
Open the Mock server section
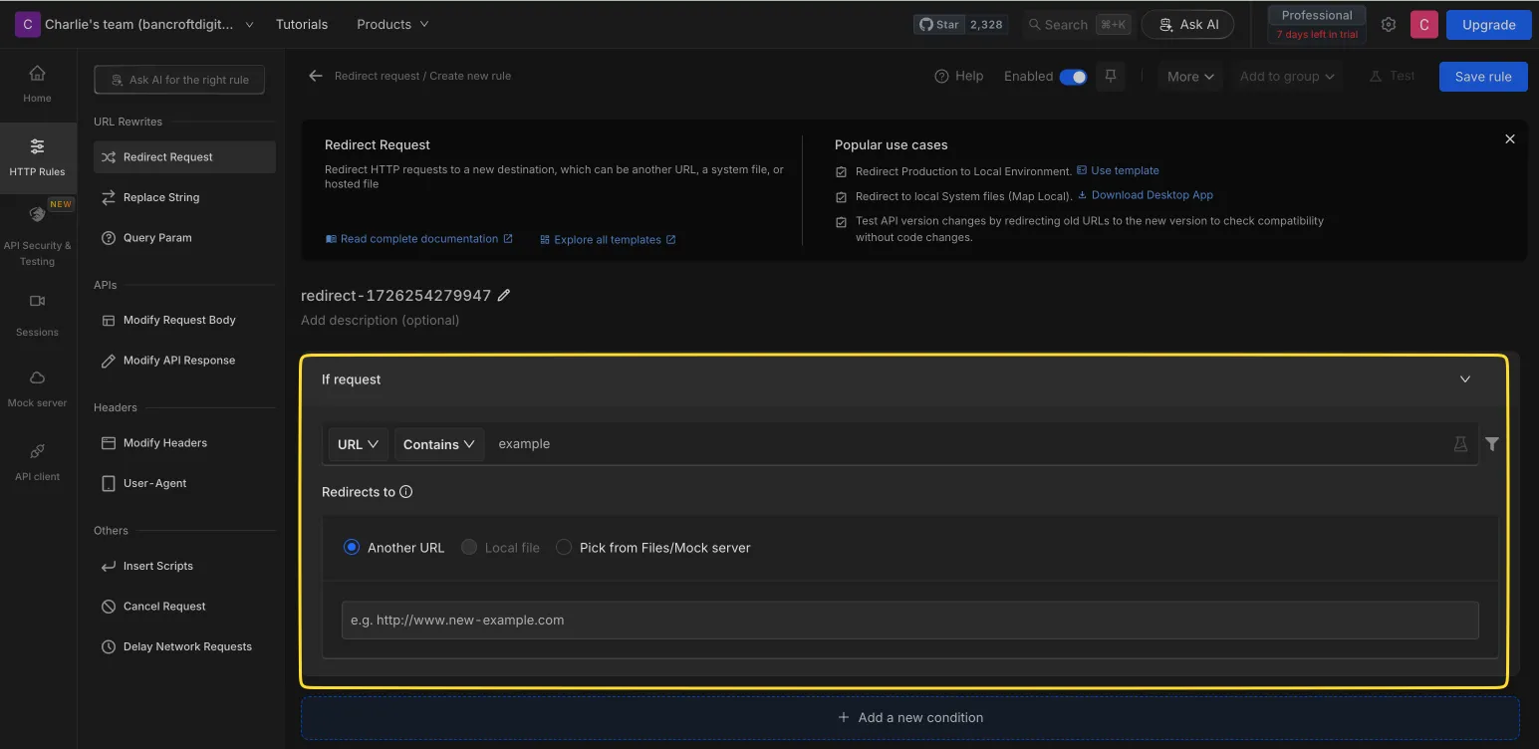(x=37, y=386)
